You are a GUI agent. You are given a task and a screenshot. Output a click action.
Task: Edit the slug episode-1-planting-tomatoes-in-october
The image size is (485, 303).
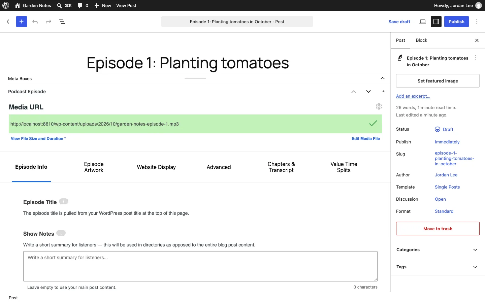tap(454, 158)
